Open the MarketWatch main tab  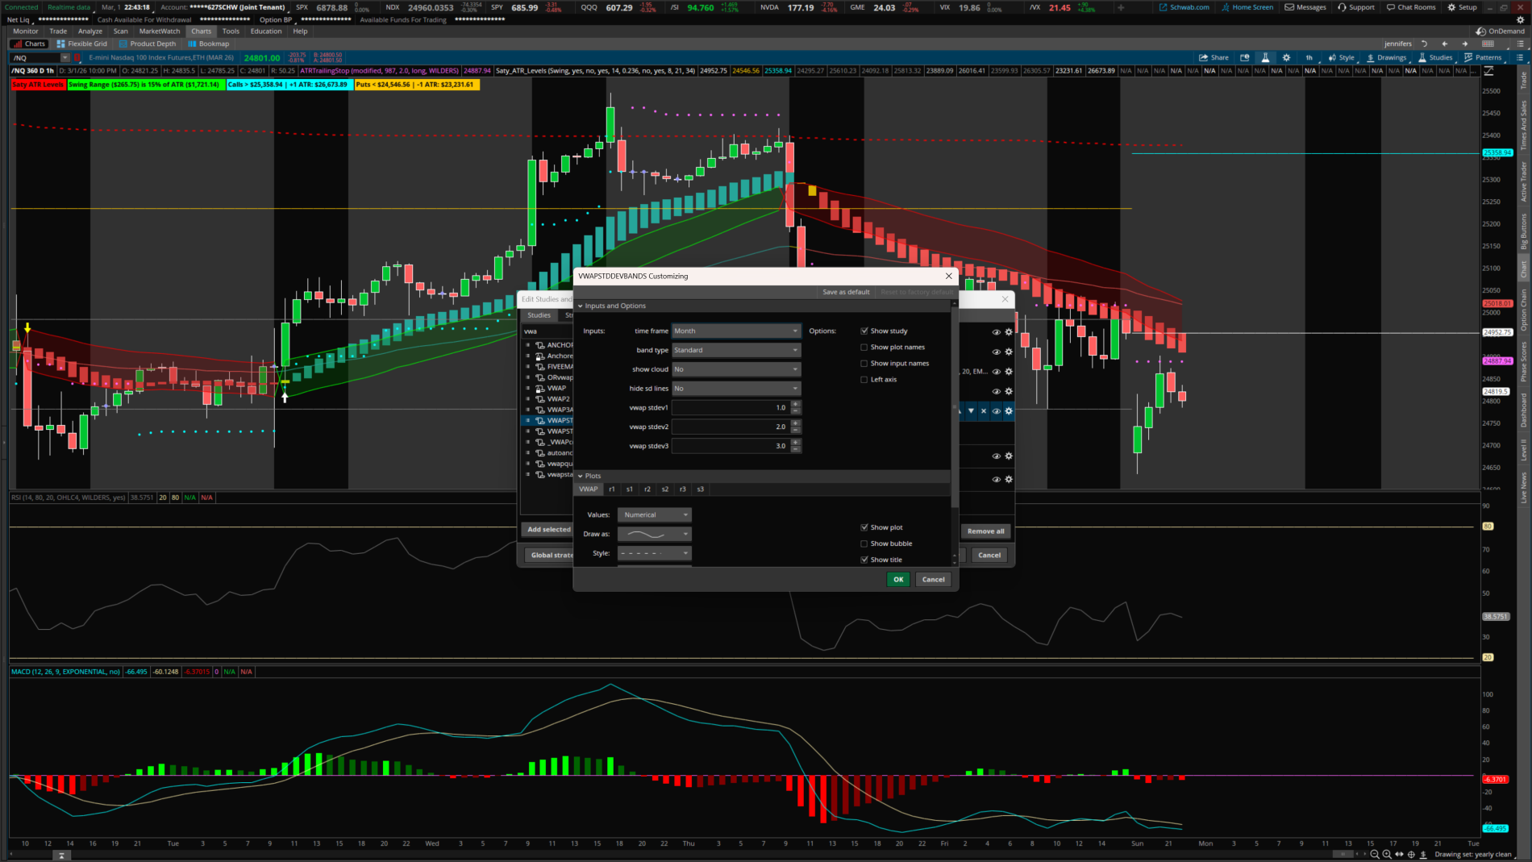160,31
